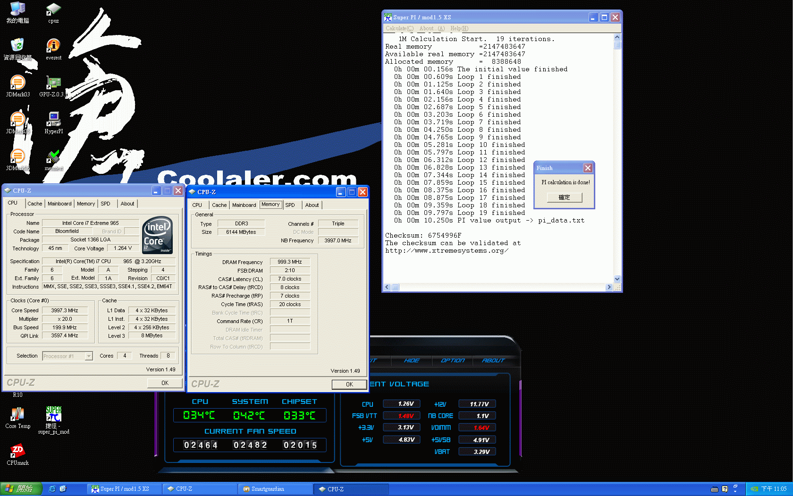Click OK in left CPU-Z window

pos(165,383)
